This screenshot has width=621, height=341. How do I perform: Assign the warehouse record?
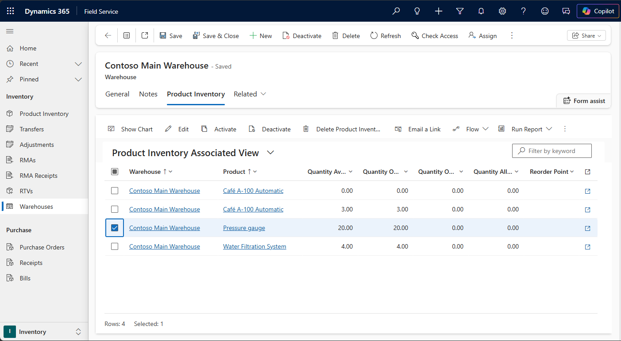coord(482,36)
